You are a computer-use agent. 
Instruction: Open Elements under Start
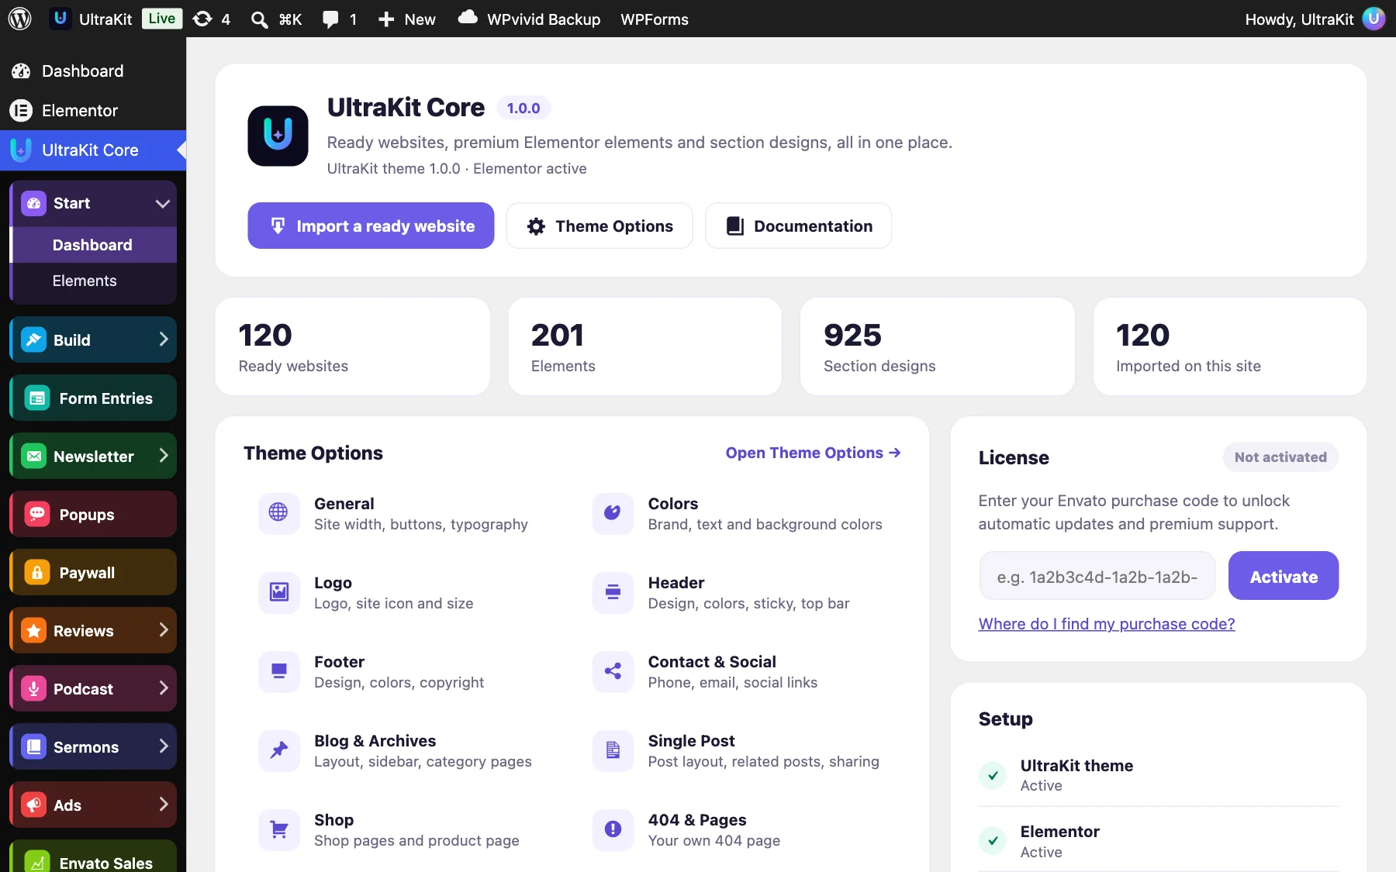click(93, 281)
